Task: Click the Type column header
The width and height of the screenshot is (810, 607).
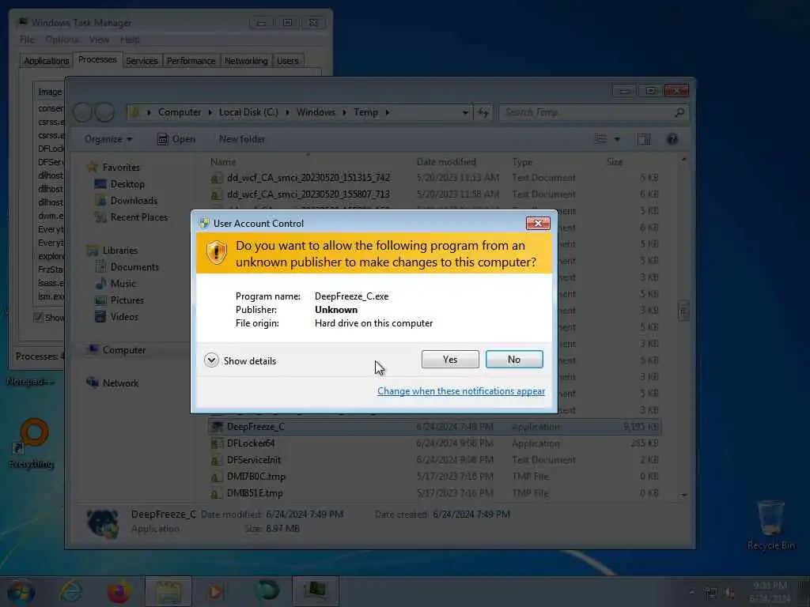Action: (x=522, y=162)
